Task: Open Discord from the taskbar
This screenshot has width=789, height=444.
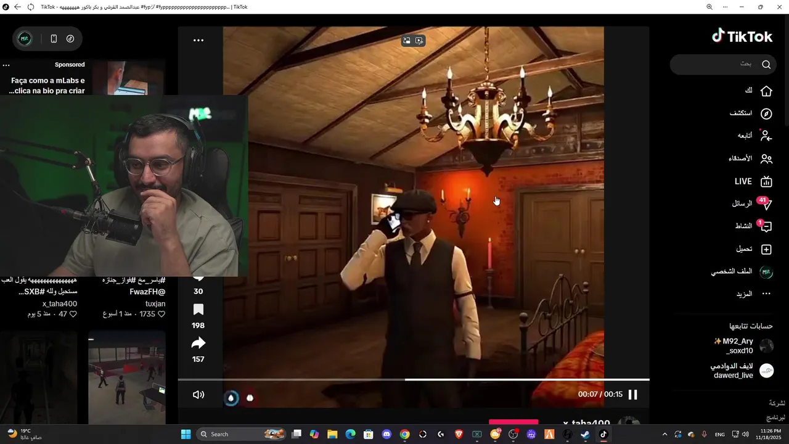Action: 386,434
